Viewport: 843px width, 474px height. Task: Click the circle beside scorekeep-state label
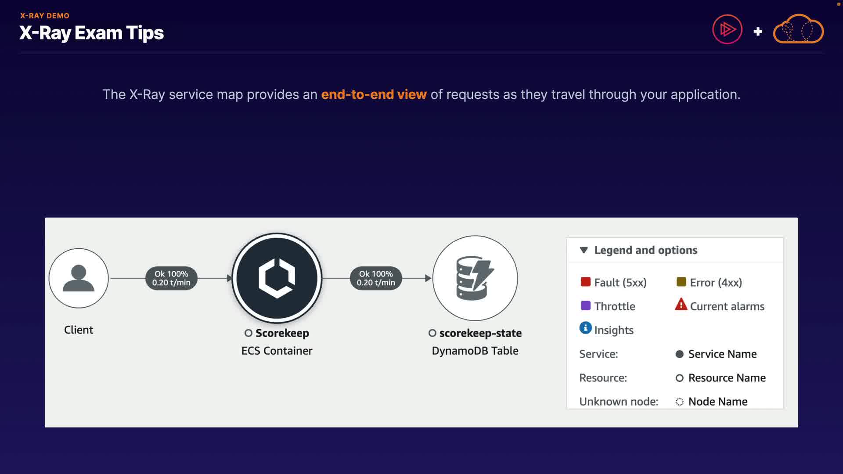tap(432, 333)
